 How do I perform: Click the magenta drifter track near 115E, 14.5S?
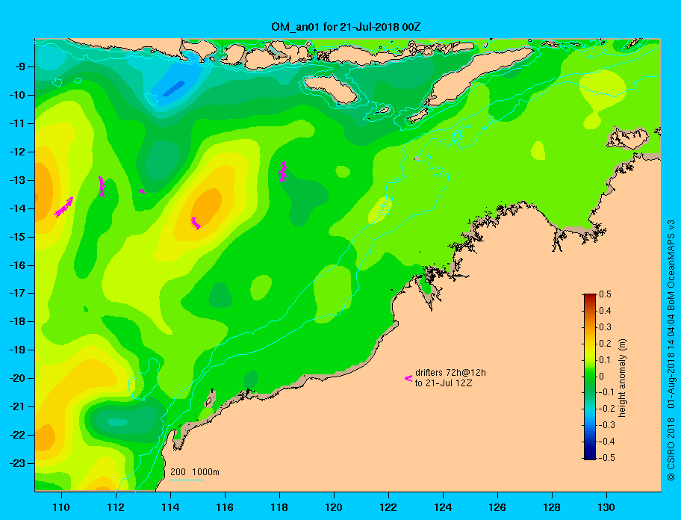coord(196,223)
